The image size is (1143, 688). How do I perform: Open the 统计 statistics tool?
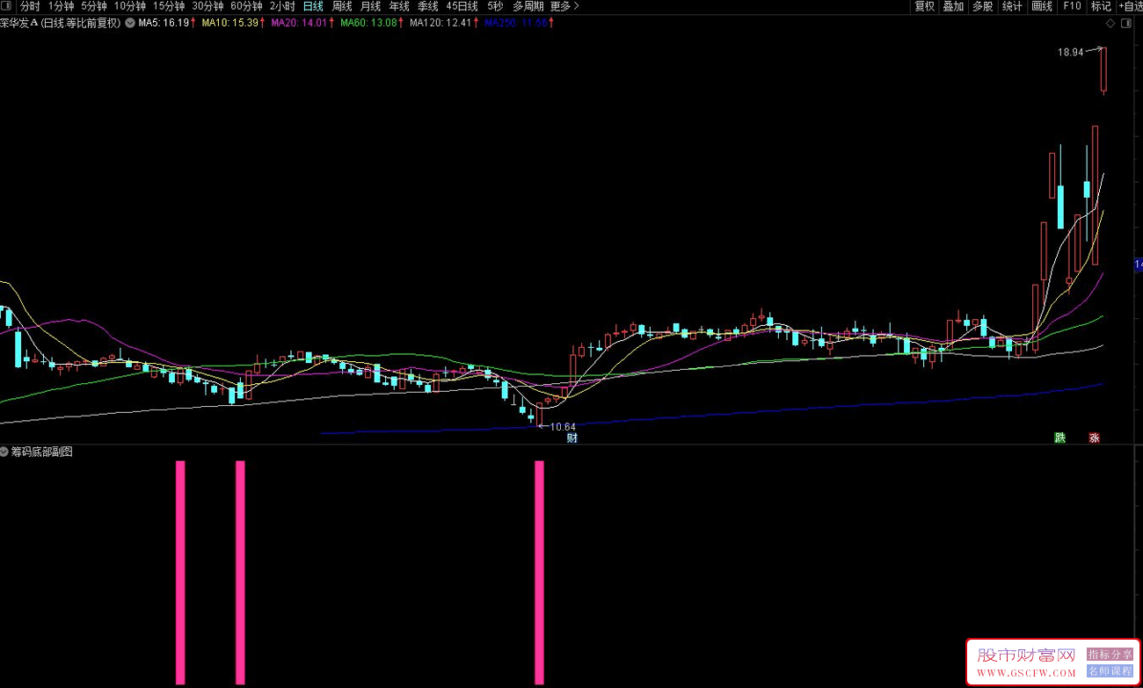pos(1012,6)
